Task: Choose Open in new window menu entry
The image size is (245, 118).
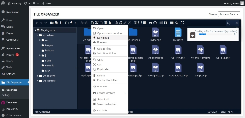Action: pos(110,33)
